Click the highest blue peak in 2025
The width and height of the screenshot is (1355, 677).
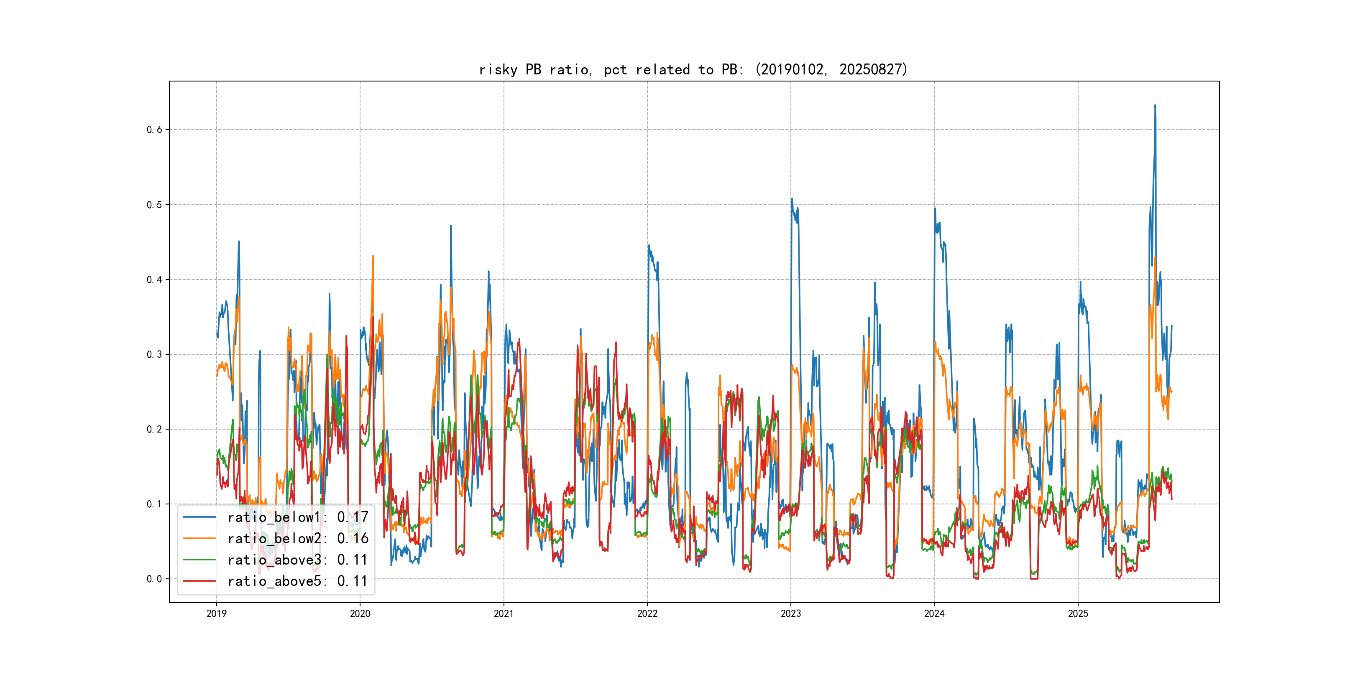pyautogui.click(x=1155, y=106)
